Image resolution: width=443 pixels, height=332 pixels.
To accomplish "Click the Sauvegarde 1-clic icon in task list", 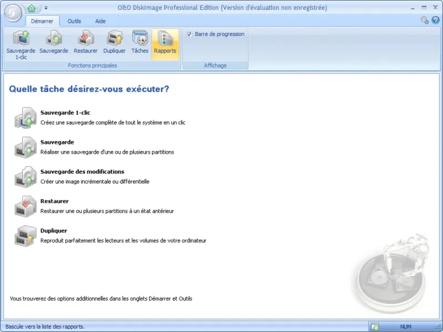I will point(25,118).
